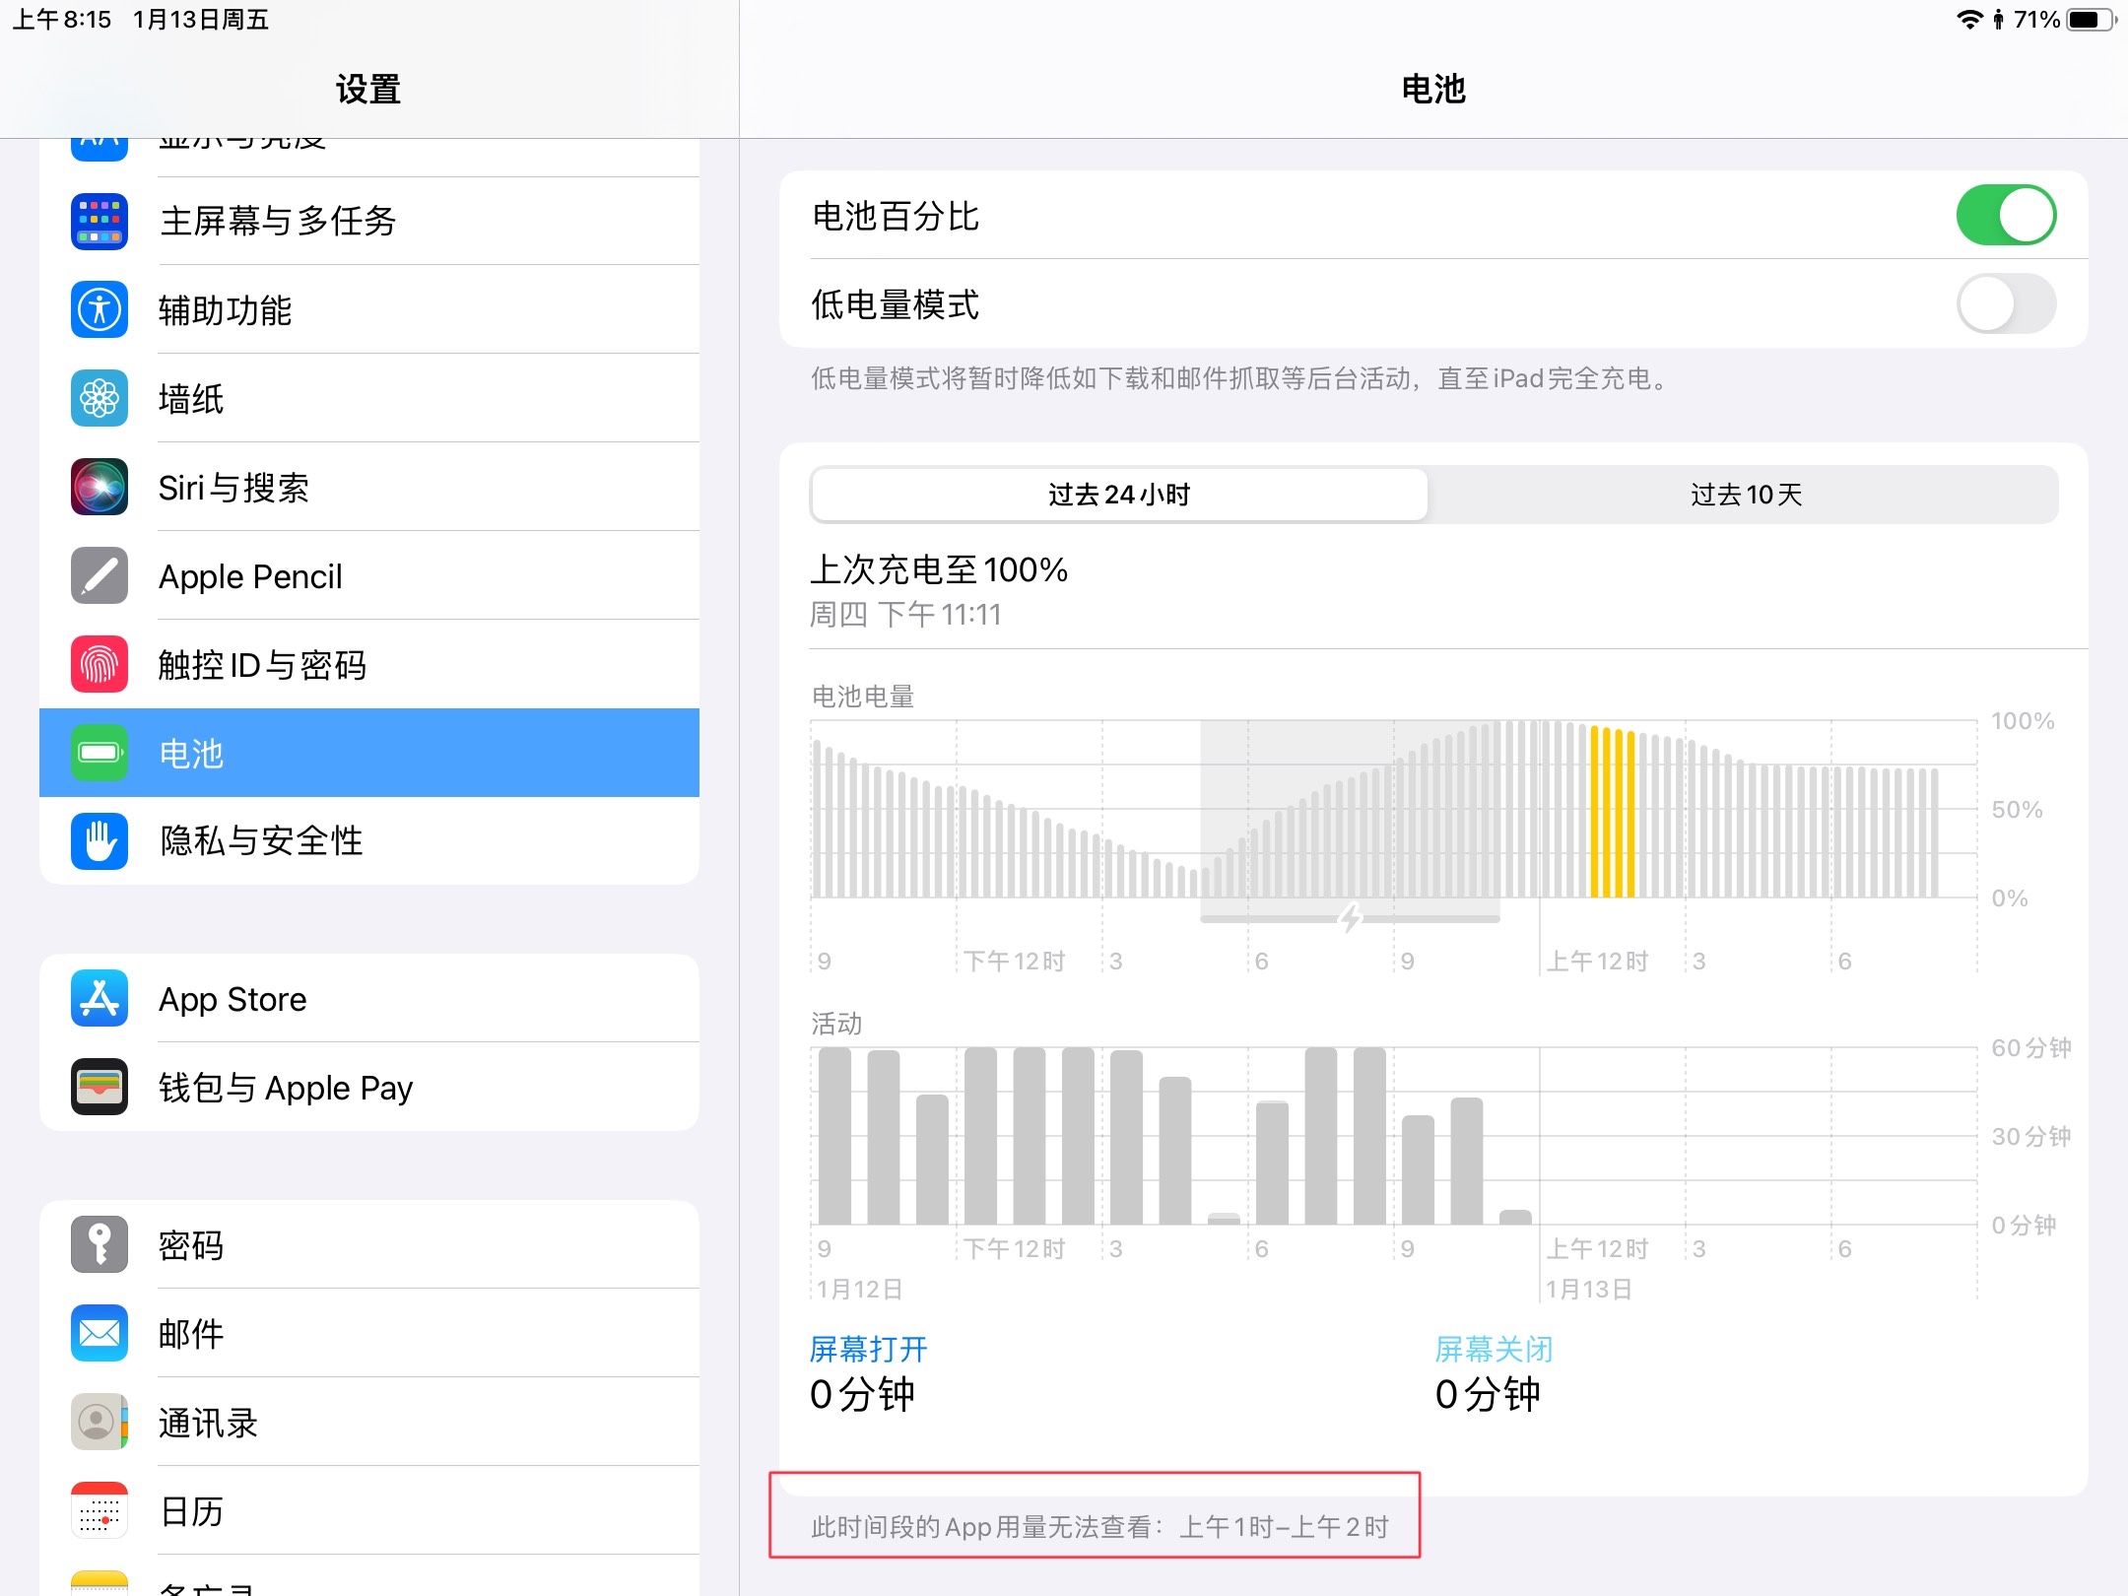Open Home Screen & Multitasking settings icon
The image size is (2128, 1596).
[100, 221]
